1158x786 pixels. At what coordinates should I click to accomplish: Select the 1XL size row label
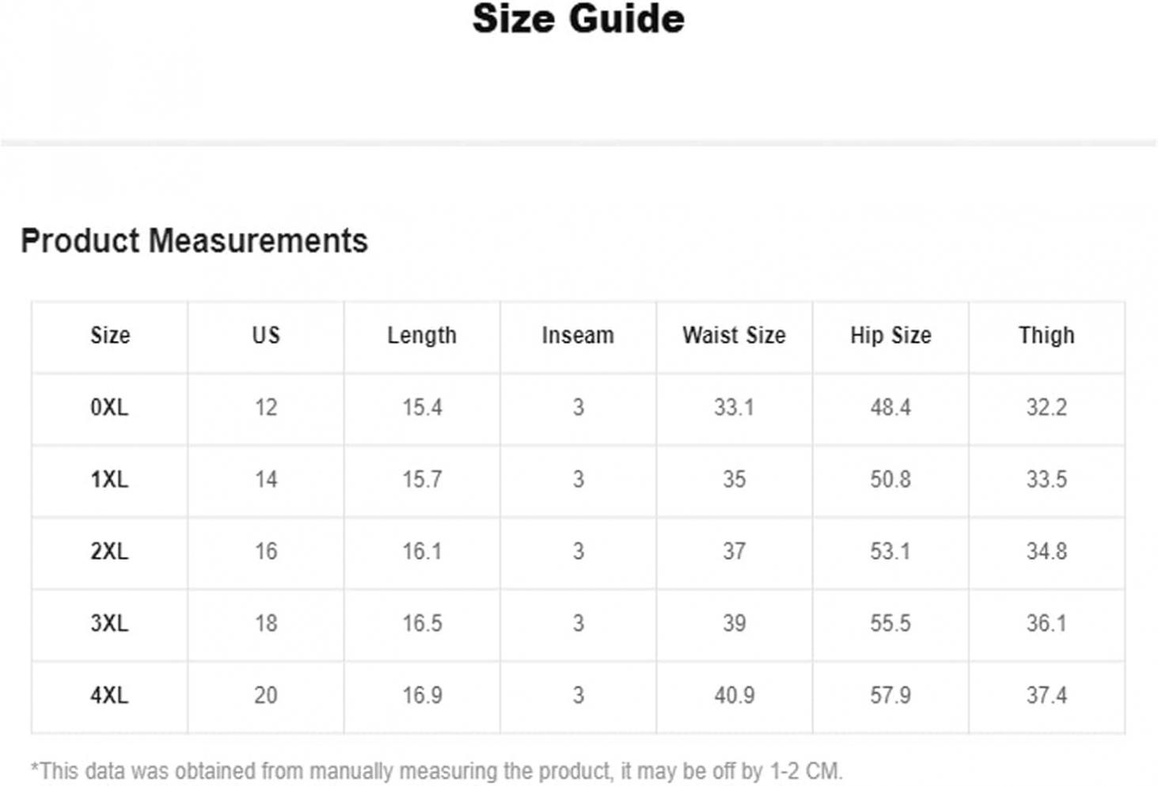pyautogui.click(x=109, y=480)
